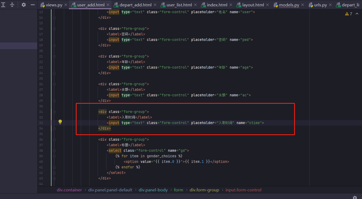Click the name="ctime" attribute on line 33
Image resolution: width=362 pixels, height=199 pixels.
coord(249,123)
